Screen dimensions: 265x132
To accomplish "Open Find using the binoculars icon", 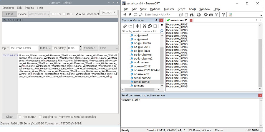I will (x=192, y=15).
